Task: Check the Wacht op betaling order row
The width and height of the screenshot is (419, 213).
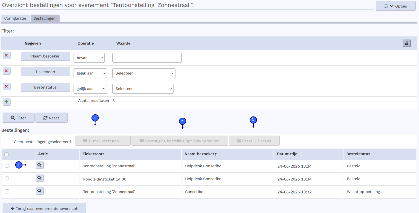Action: pyautogui.click(x=7, y=191)
